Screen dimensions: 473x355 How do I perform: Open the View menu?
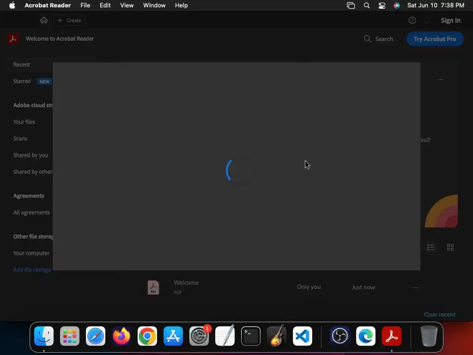coord(127,5)
